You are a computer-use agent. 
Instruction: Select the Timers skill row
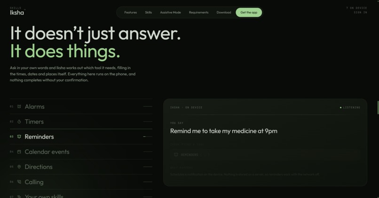(x=81, y=122)
